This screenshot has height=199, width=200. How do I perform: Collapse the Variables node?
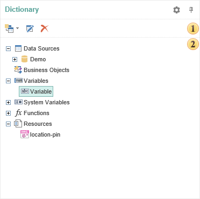point(9,81)
